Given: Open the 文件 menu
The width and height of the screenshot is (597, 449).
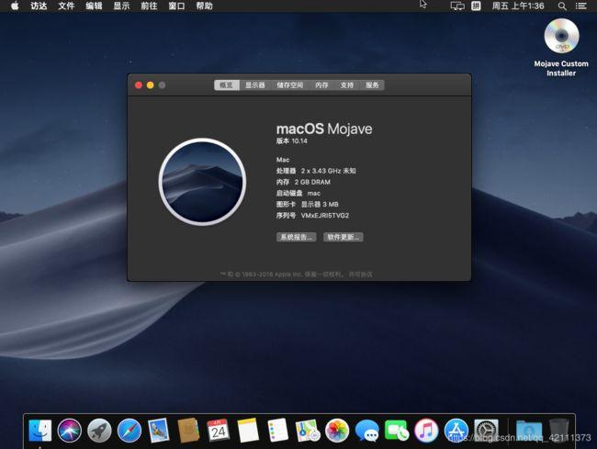Looking at the screenshot, I should 66,6.
